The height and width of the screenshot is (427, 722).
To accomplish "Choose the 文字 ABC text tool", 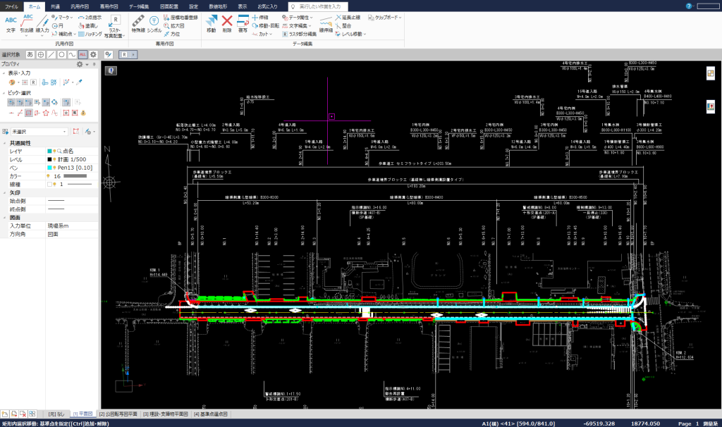I will point(11,24).
